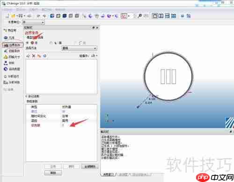Click the red chart icon in toolbar

click(x=124, y=16)
